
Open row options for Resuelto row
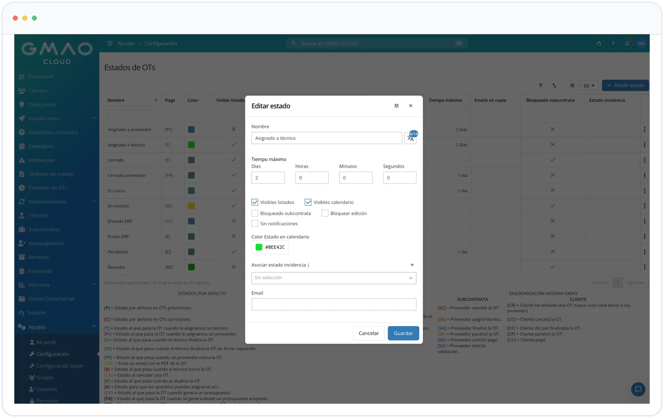coord(645,267)
